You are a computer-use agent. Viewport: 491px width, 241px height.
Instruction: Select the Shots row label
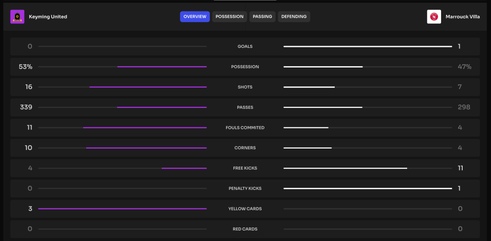[x=245, y=87]
